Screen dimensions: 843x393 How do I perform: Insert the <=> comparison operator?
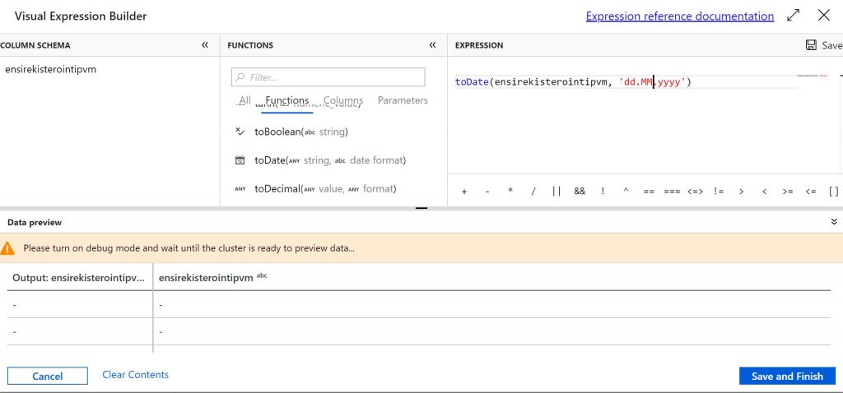point(695,192)
